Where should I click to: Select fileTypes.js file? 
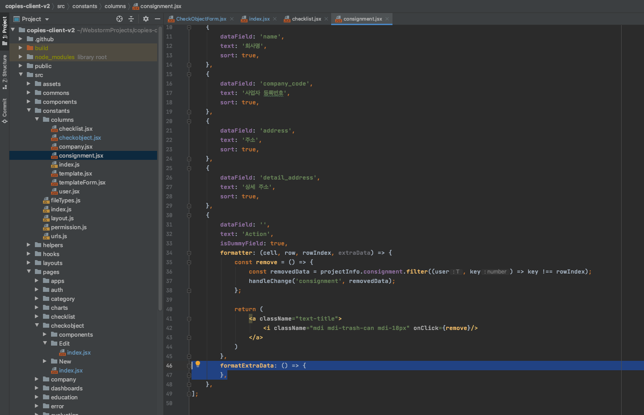click(66, 200)
